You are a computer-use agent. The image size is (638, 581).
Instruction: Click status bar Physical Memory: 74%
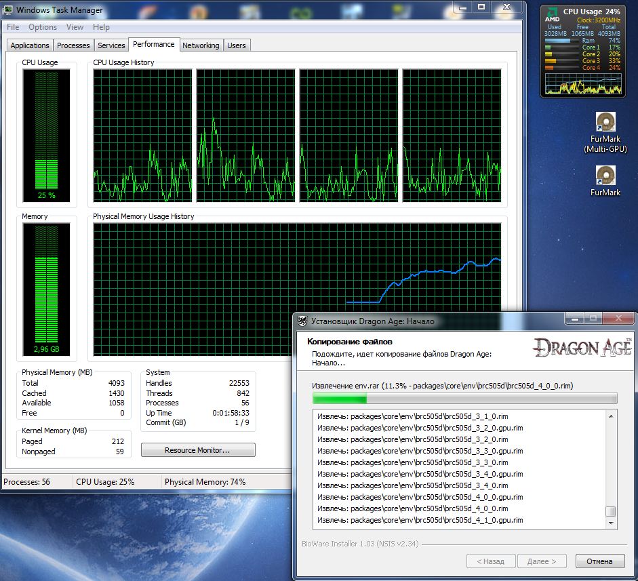pyautogui.click(x=205, y=482)
